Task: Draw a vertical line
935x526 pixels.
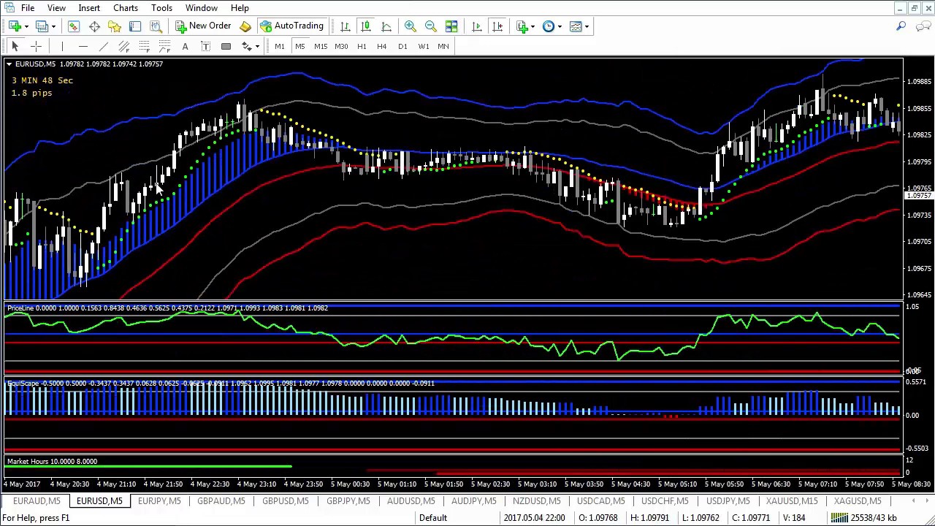Action: pyautogui.click(x=62, y=46)
